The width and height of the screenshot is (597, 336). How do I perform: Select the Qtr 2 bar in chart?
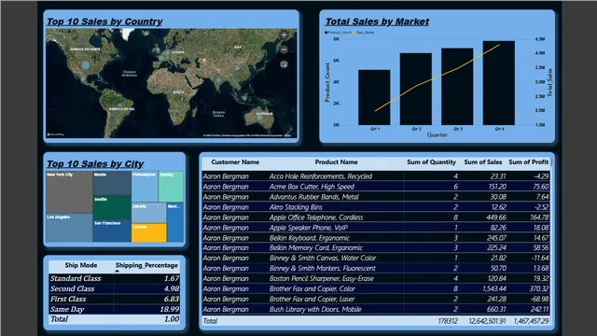point(416,89)
